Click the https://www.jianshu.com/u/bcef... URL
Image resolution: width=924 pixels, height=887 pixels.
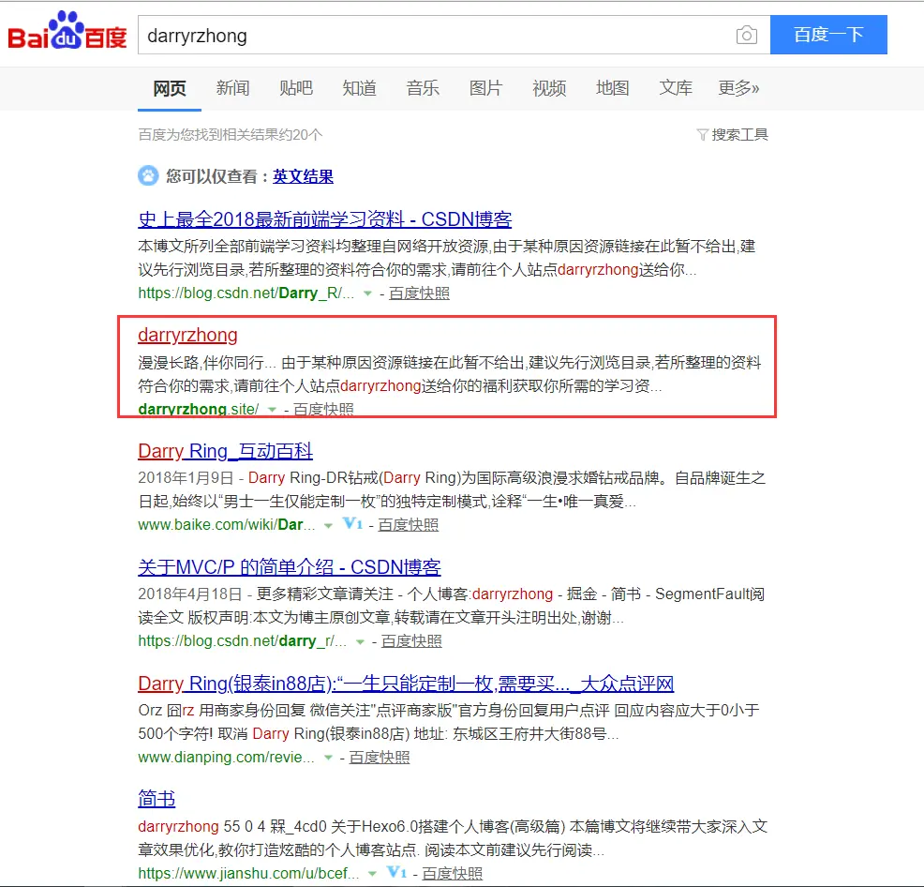(248, 874)
